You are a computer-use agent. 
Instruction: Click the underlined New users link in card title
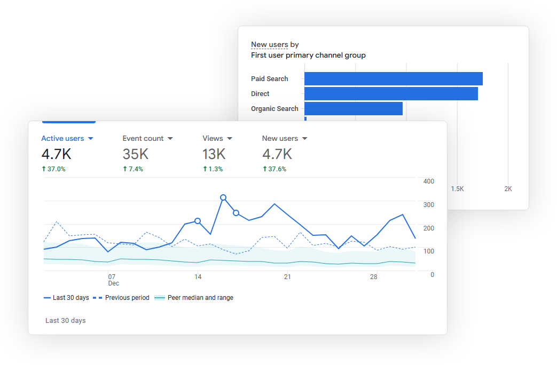pos(269,45)
